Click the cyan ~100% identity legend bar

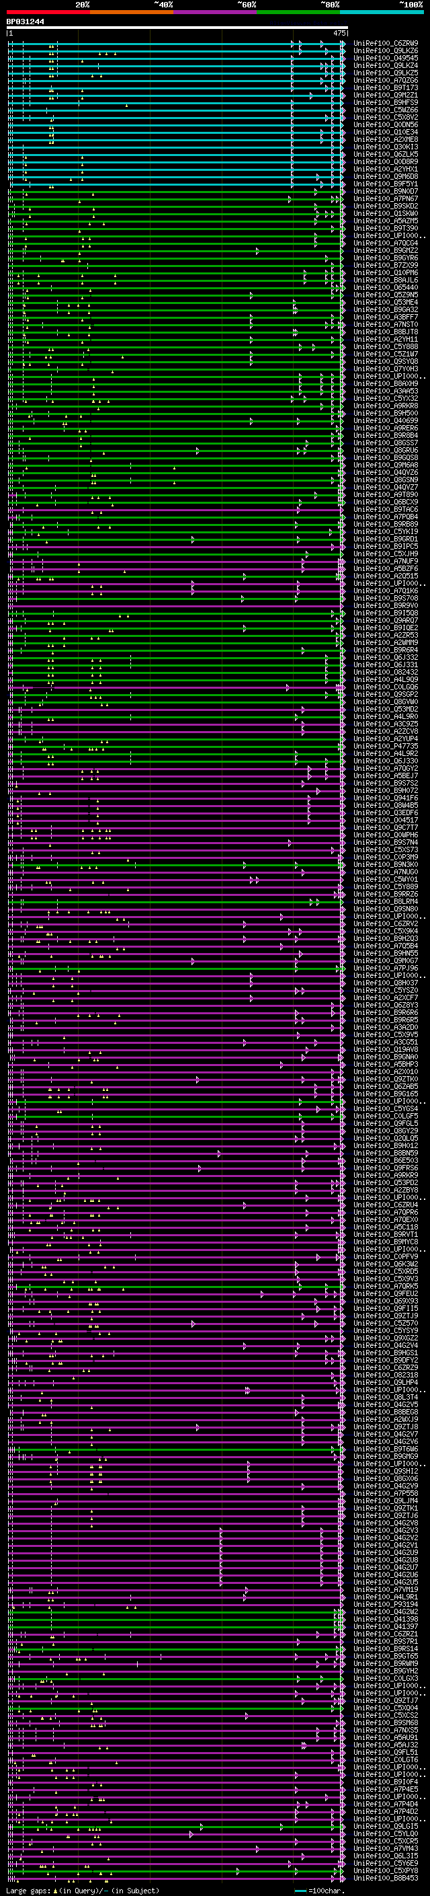tap(382, 12)
